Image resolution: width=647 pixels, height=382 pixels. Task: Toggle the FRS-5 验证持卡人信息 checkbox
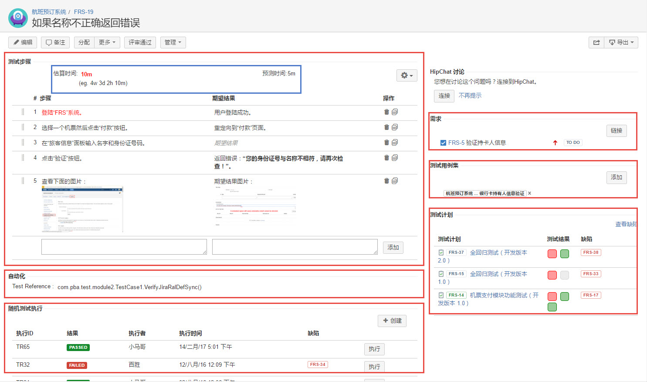click(x=443, y=143)
